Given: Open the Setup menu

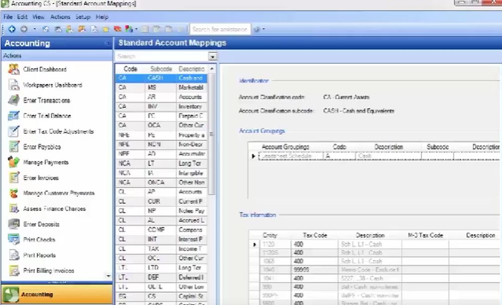Looking at the screenshot, I should point(83,17).
